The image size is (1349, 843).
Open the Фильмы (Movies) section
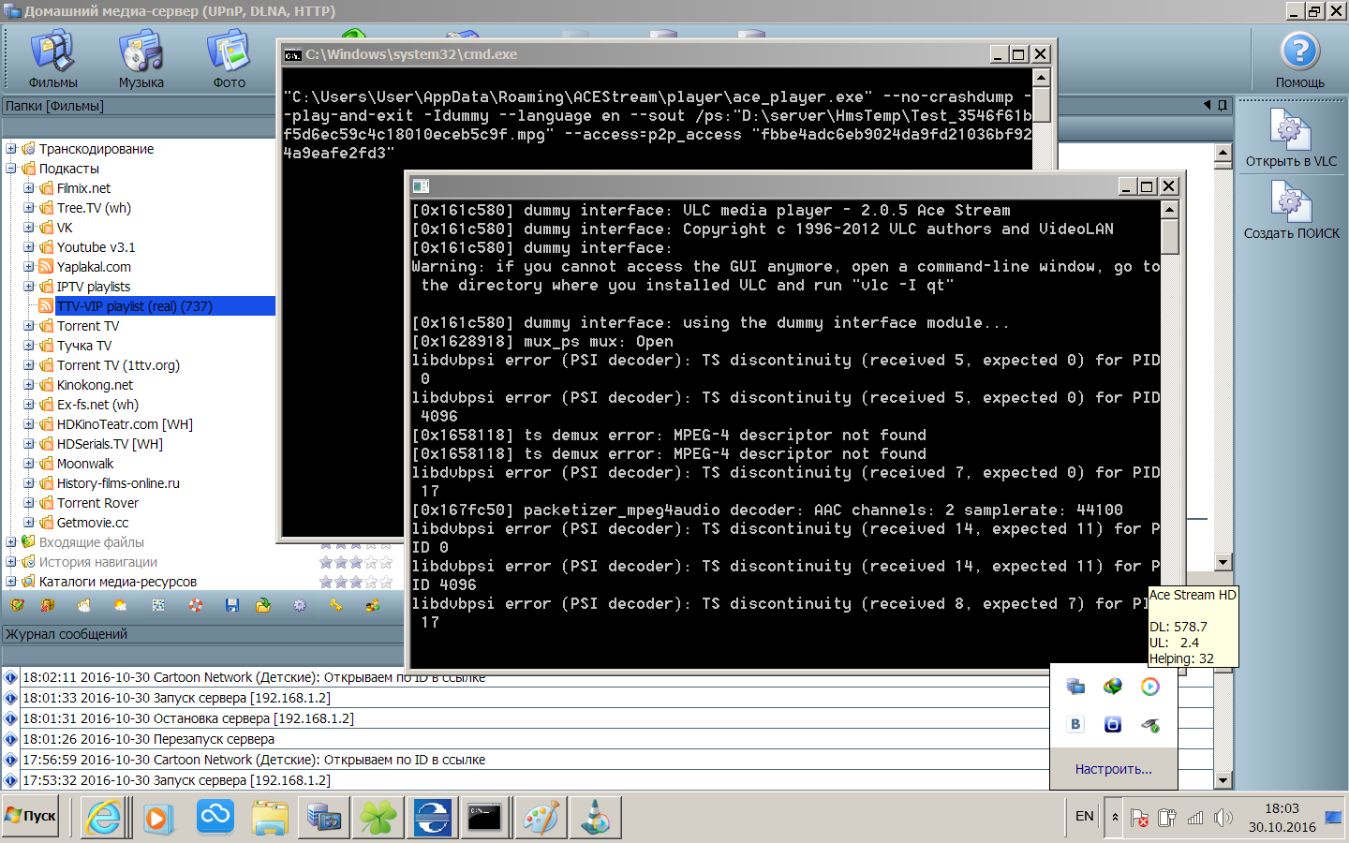click(52, 58)
